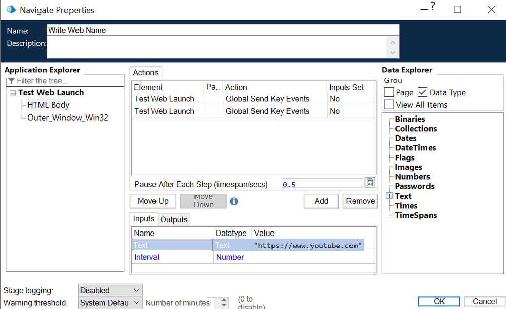
Task: Select Collections in Data Explorer
Action: pyautogui.click(x=416, y=129)
